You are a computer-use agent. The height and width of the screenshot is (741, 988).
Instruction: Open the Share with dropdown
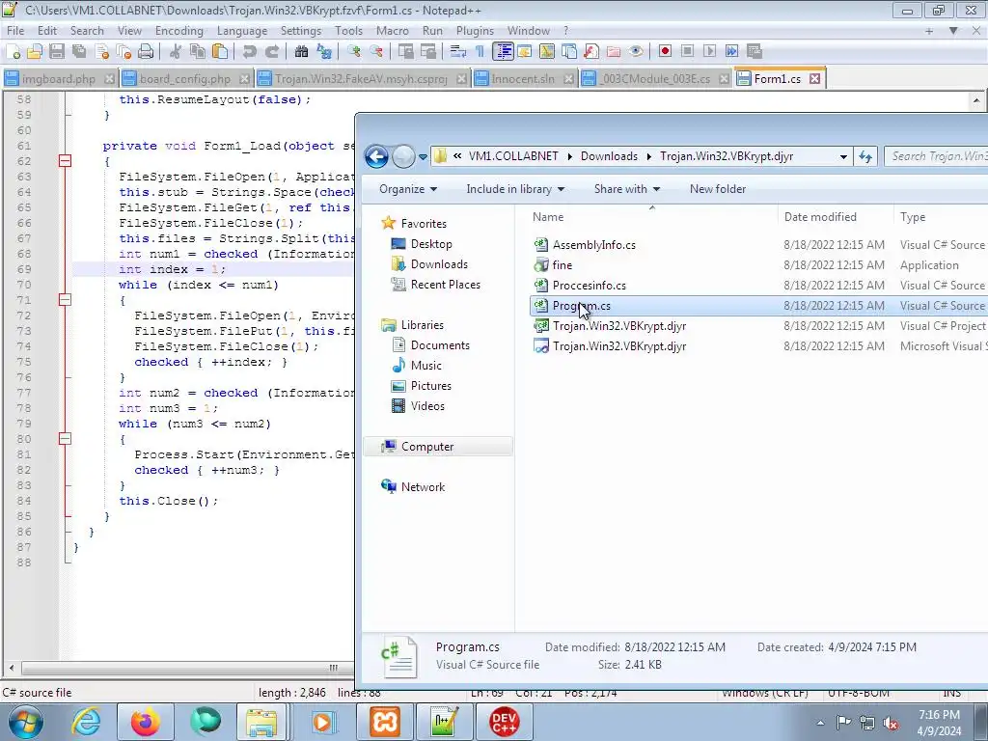(x=626, y=189)
